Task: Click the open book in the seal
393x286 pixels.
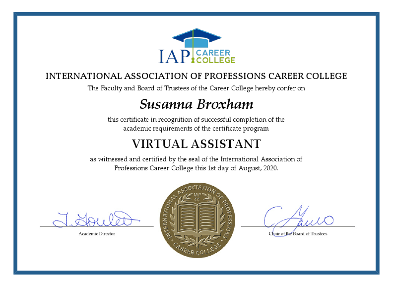Action: [197, 220]
